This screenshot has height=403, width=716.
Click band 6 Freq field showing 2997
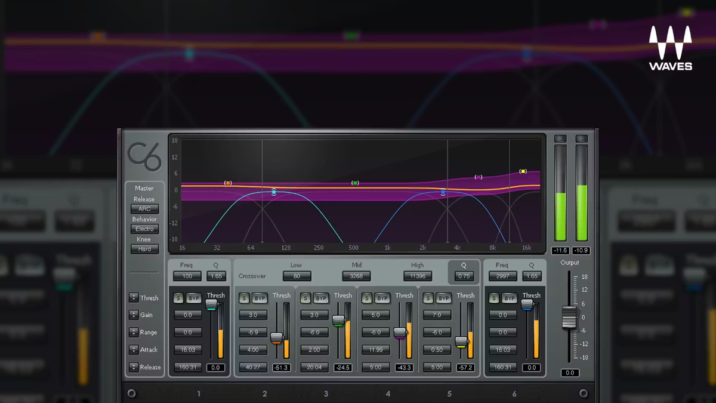click(x=503, y=276)
